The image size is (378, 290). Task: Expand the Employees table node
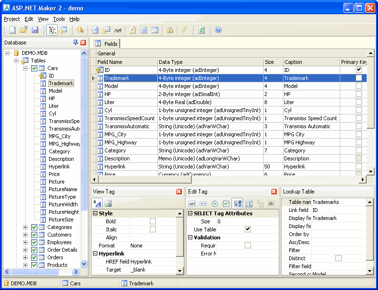[x=25, y=242]
